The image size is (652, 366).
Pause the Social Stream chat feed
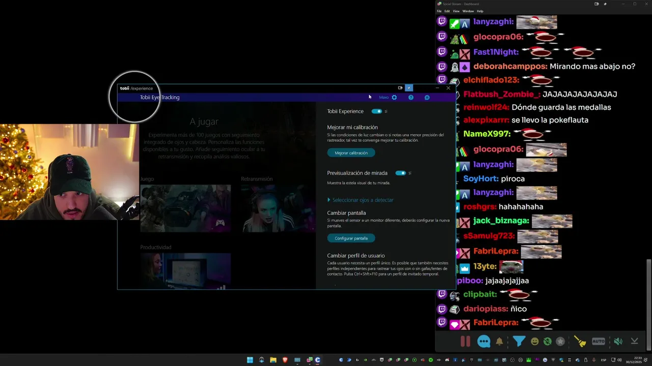(466, 342)
